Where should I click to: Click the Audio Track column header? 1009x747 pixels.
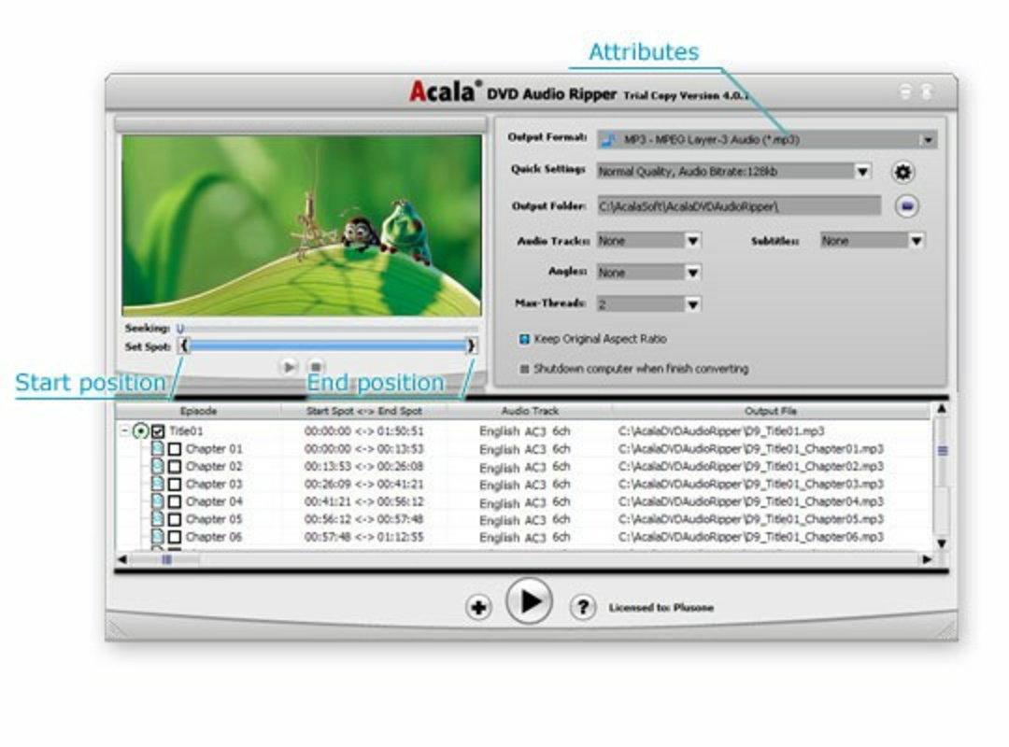tap(530, 411)
